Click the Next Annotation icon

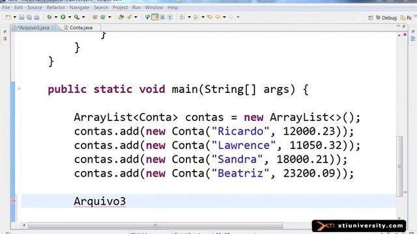coord(182,18)
